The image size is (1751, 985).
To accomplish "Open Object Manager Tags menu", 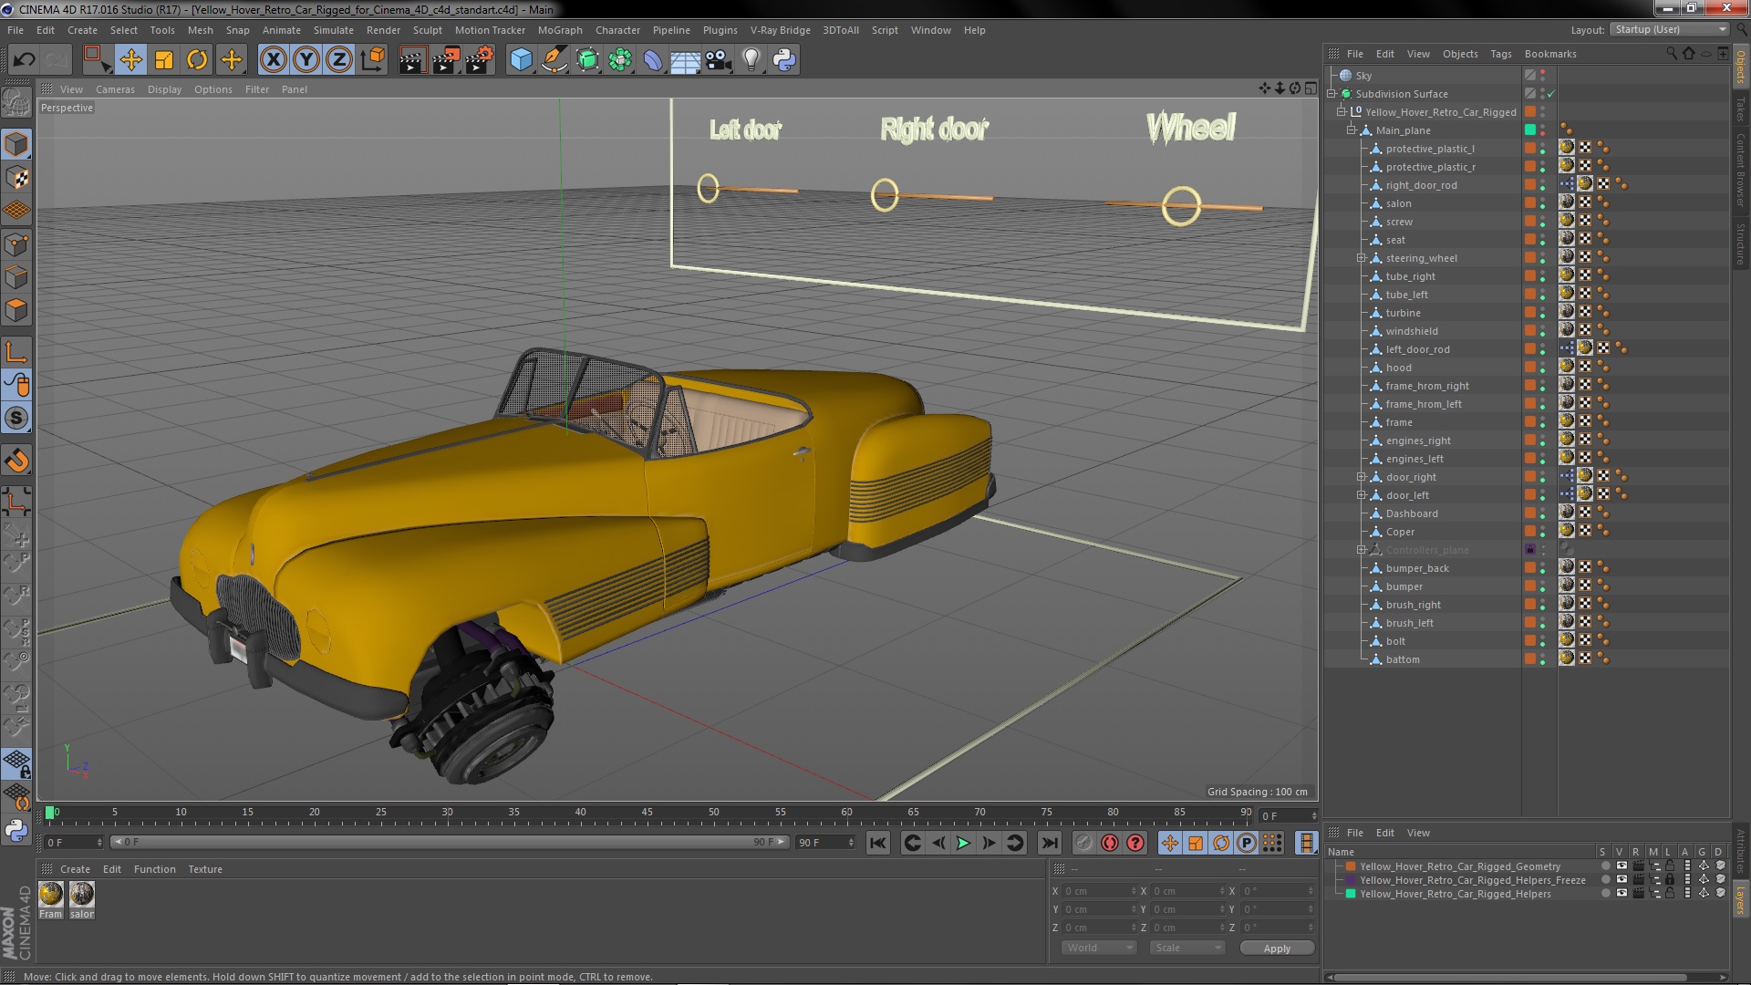I will tap(1501, 54).
